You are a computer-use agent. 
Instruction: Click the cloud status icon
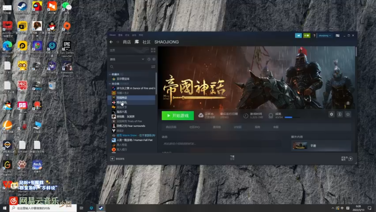pyautogui.click(x=201, y=115)
